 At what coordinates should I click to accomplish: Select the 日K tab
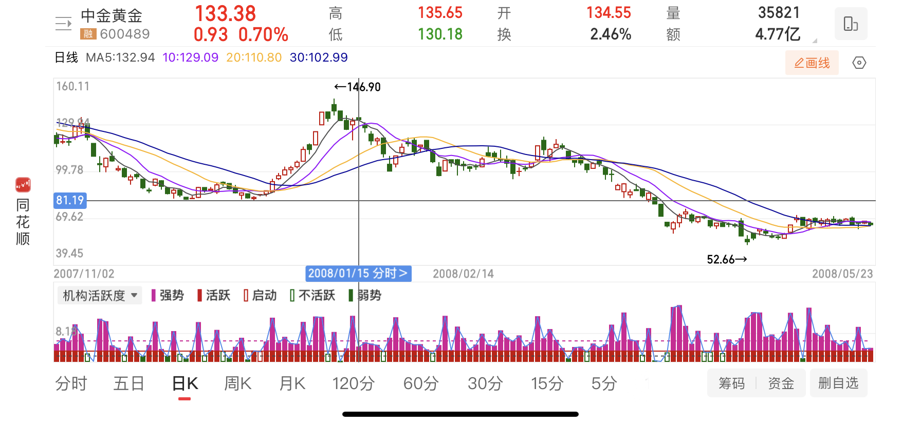pos(185,383)
